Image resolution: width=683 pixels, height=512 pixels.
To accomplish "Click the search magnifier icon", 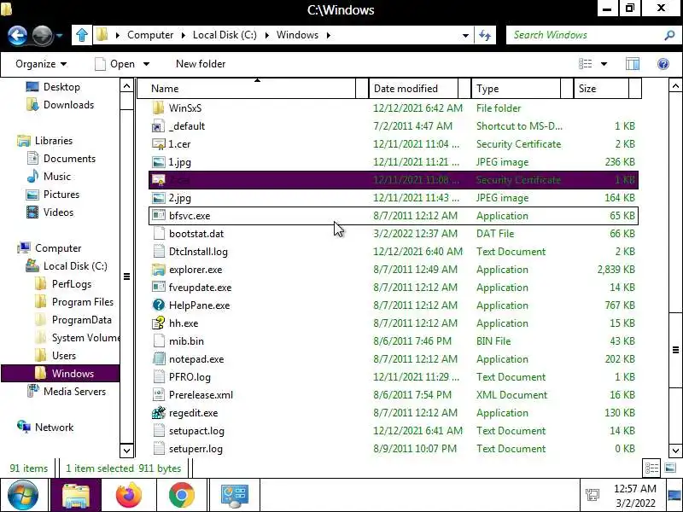I will point(669,35).
